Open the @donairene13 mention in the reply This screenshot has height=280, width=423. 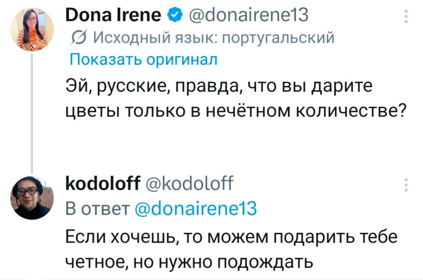[197, 209]
